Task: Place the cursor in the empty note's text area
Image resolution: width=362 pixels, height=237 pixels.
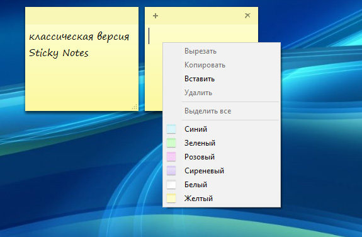Action: pos(201,33)
